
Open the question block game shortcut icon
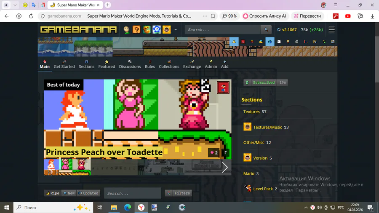point(136,30)
